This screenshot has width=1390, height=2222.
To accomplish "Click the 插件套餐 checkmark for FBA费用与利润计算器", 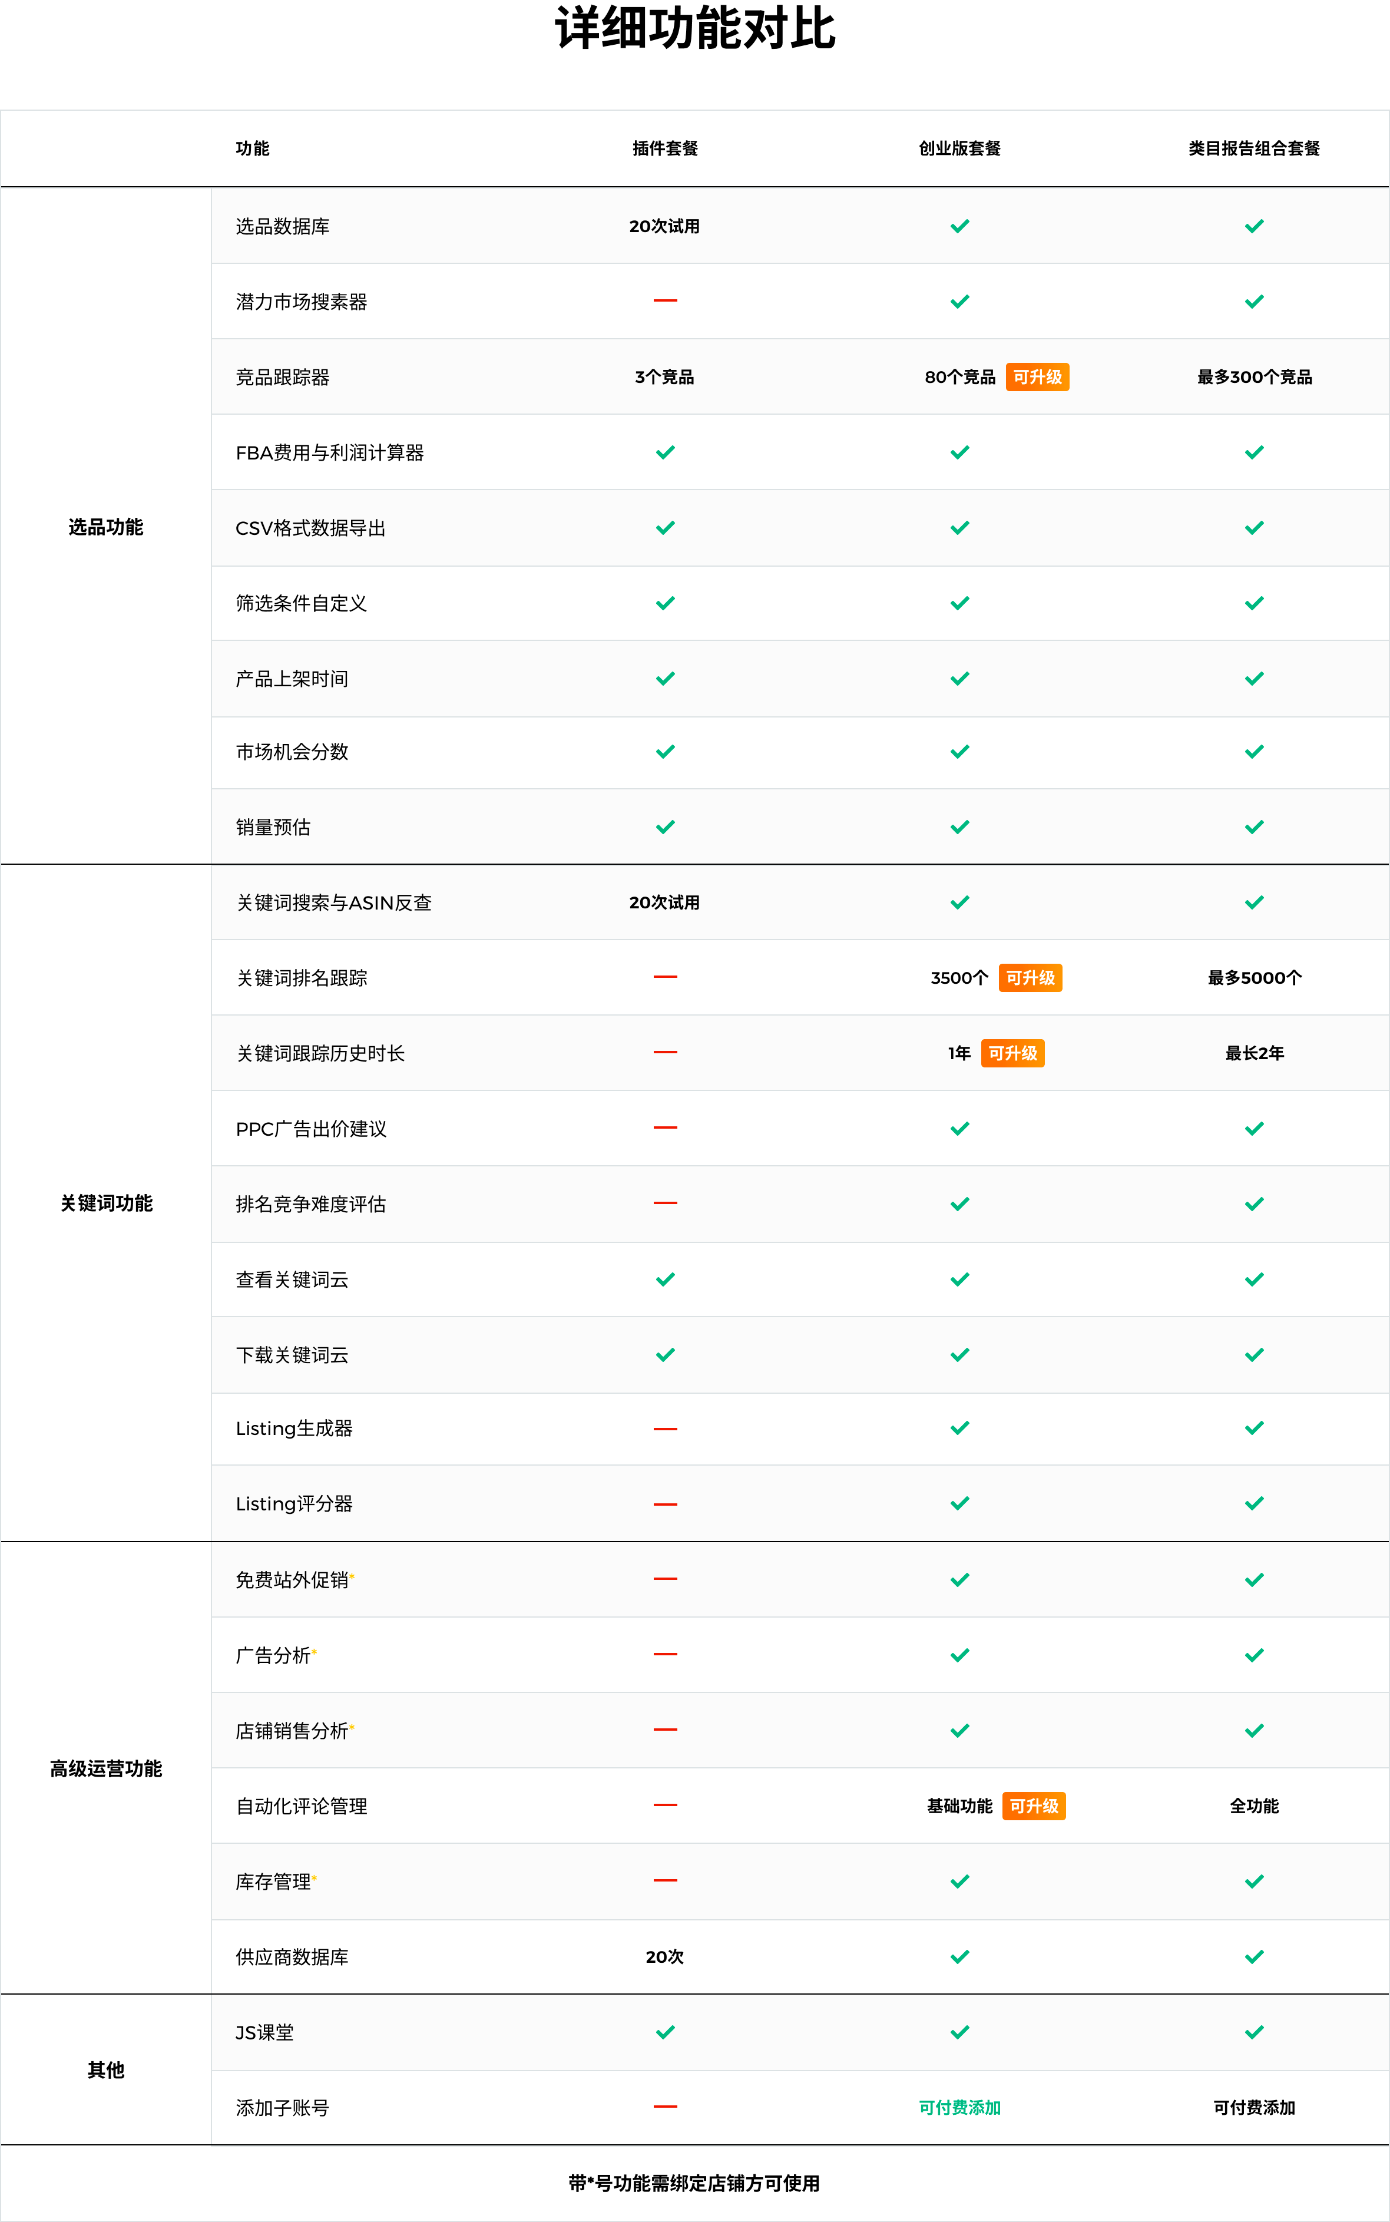I will 664,452.
